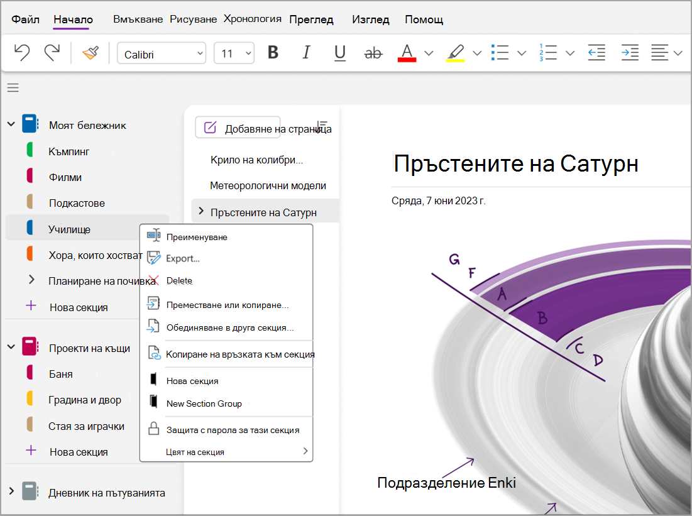Click the paragraph alignment icon

tap(660, 53)
